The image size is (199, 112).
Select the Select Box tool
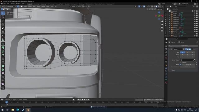3,13
